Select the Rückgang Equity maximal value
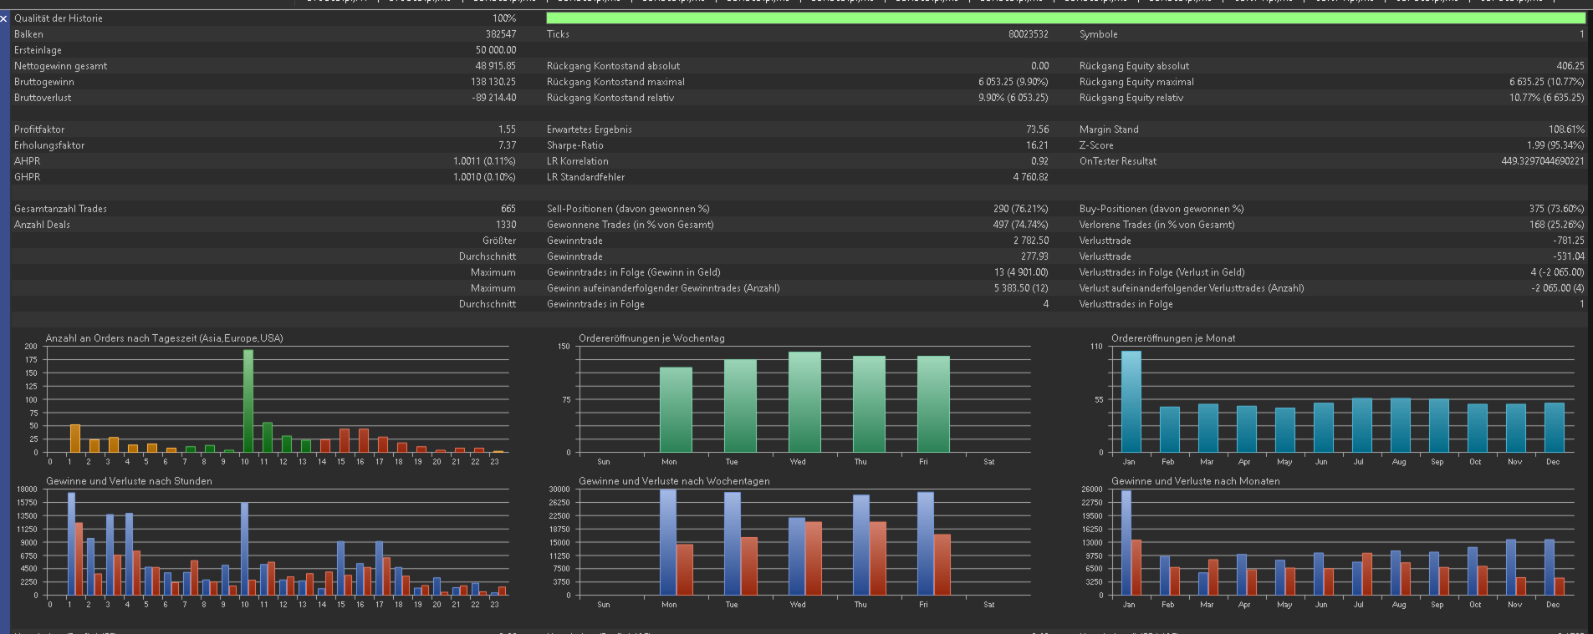This screenshot has width=1593, height=634. (1546, 82)
